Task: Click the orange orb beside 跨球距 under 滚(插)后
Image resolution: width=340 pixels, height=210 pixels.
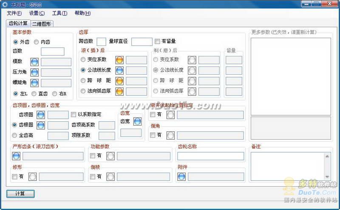Action: [119, 81]
